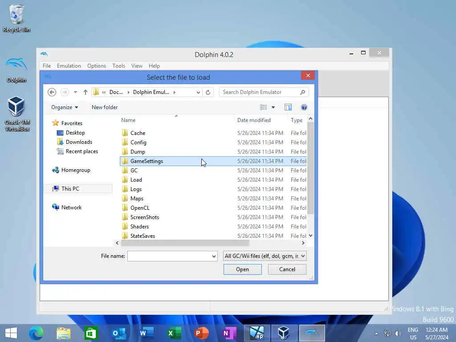456x342 pixels.
Task: Open the File menu in Dolphin
Action: 46,66
